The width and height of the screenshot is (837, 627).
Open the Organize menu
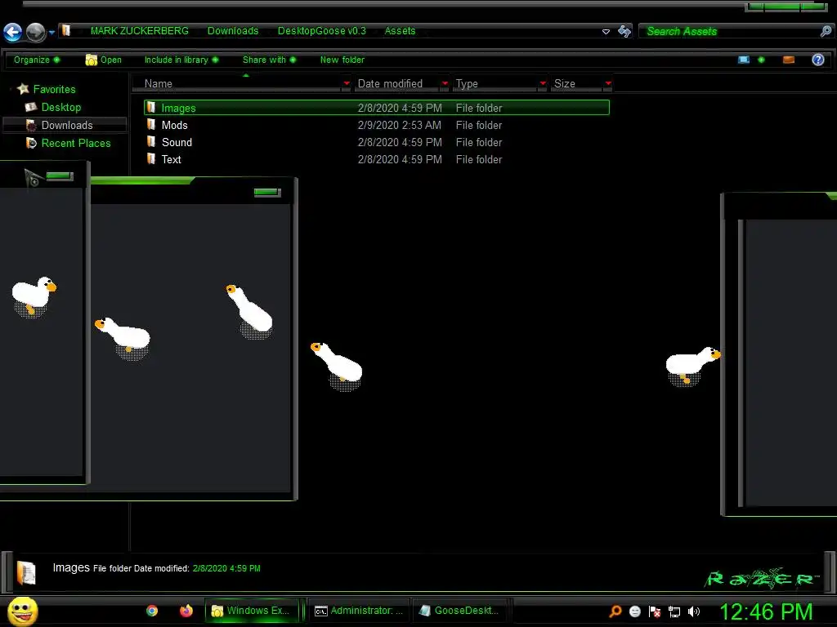coord(36,60)
